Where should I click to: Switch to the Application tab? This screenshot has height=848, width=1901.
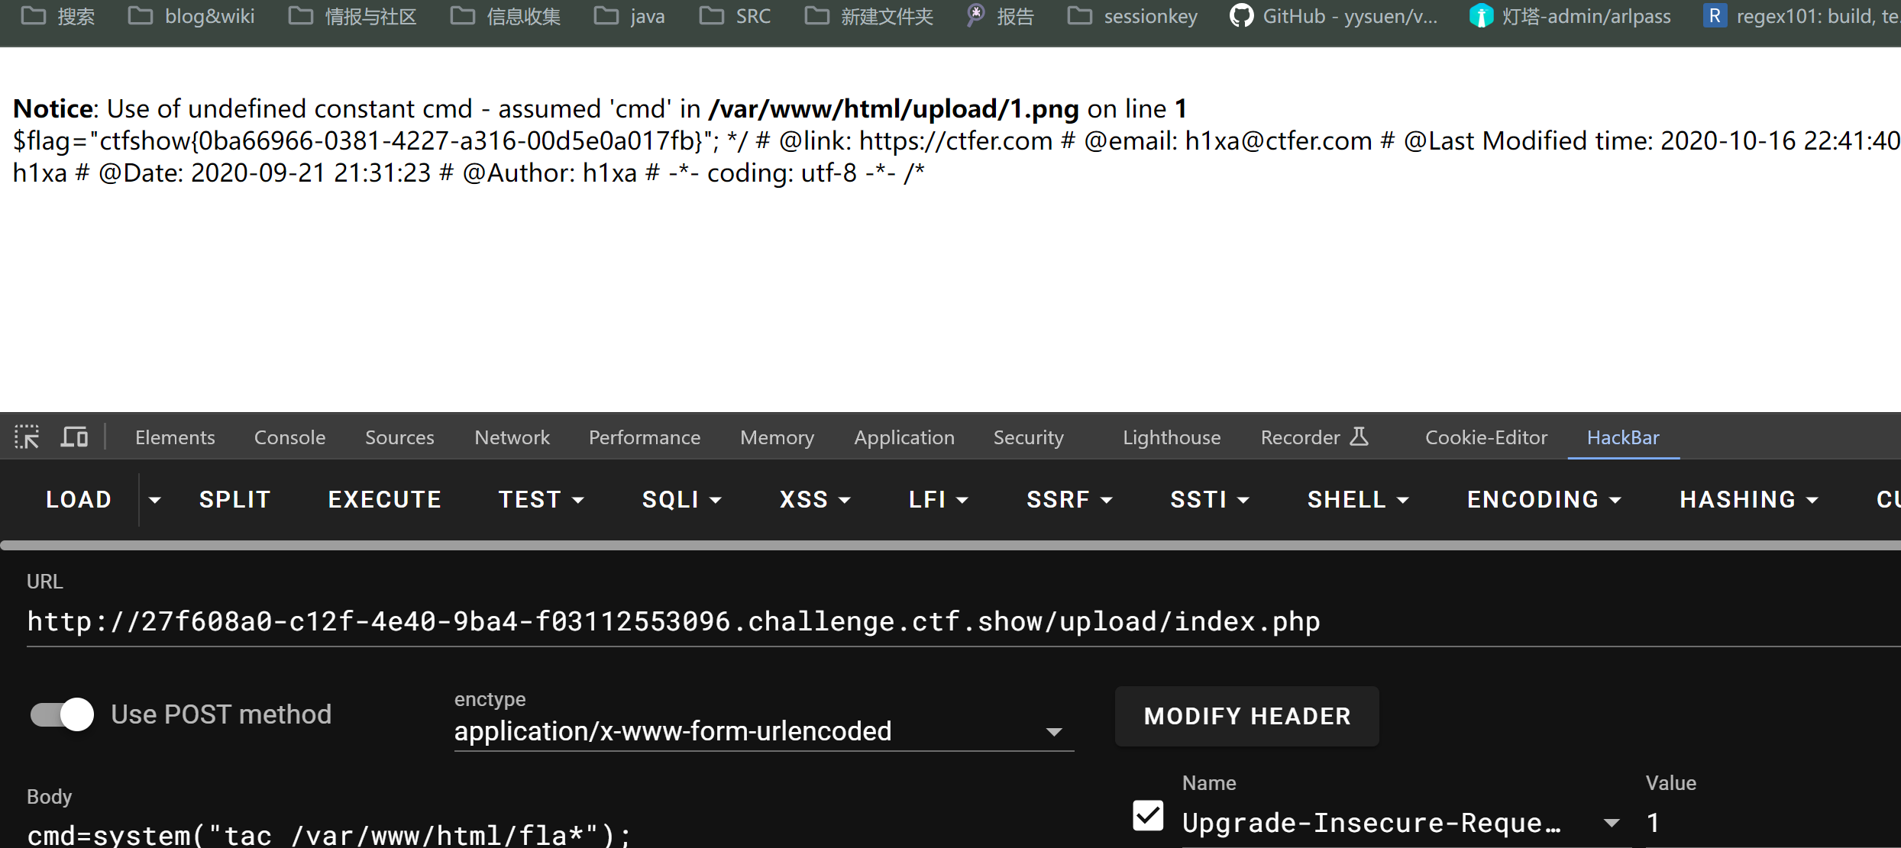pyautogui.click(x=904, y=437)
